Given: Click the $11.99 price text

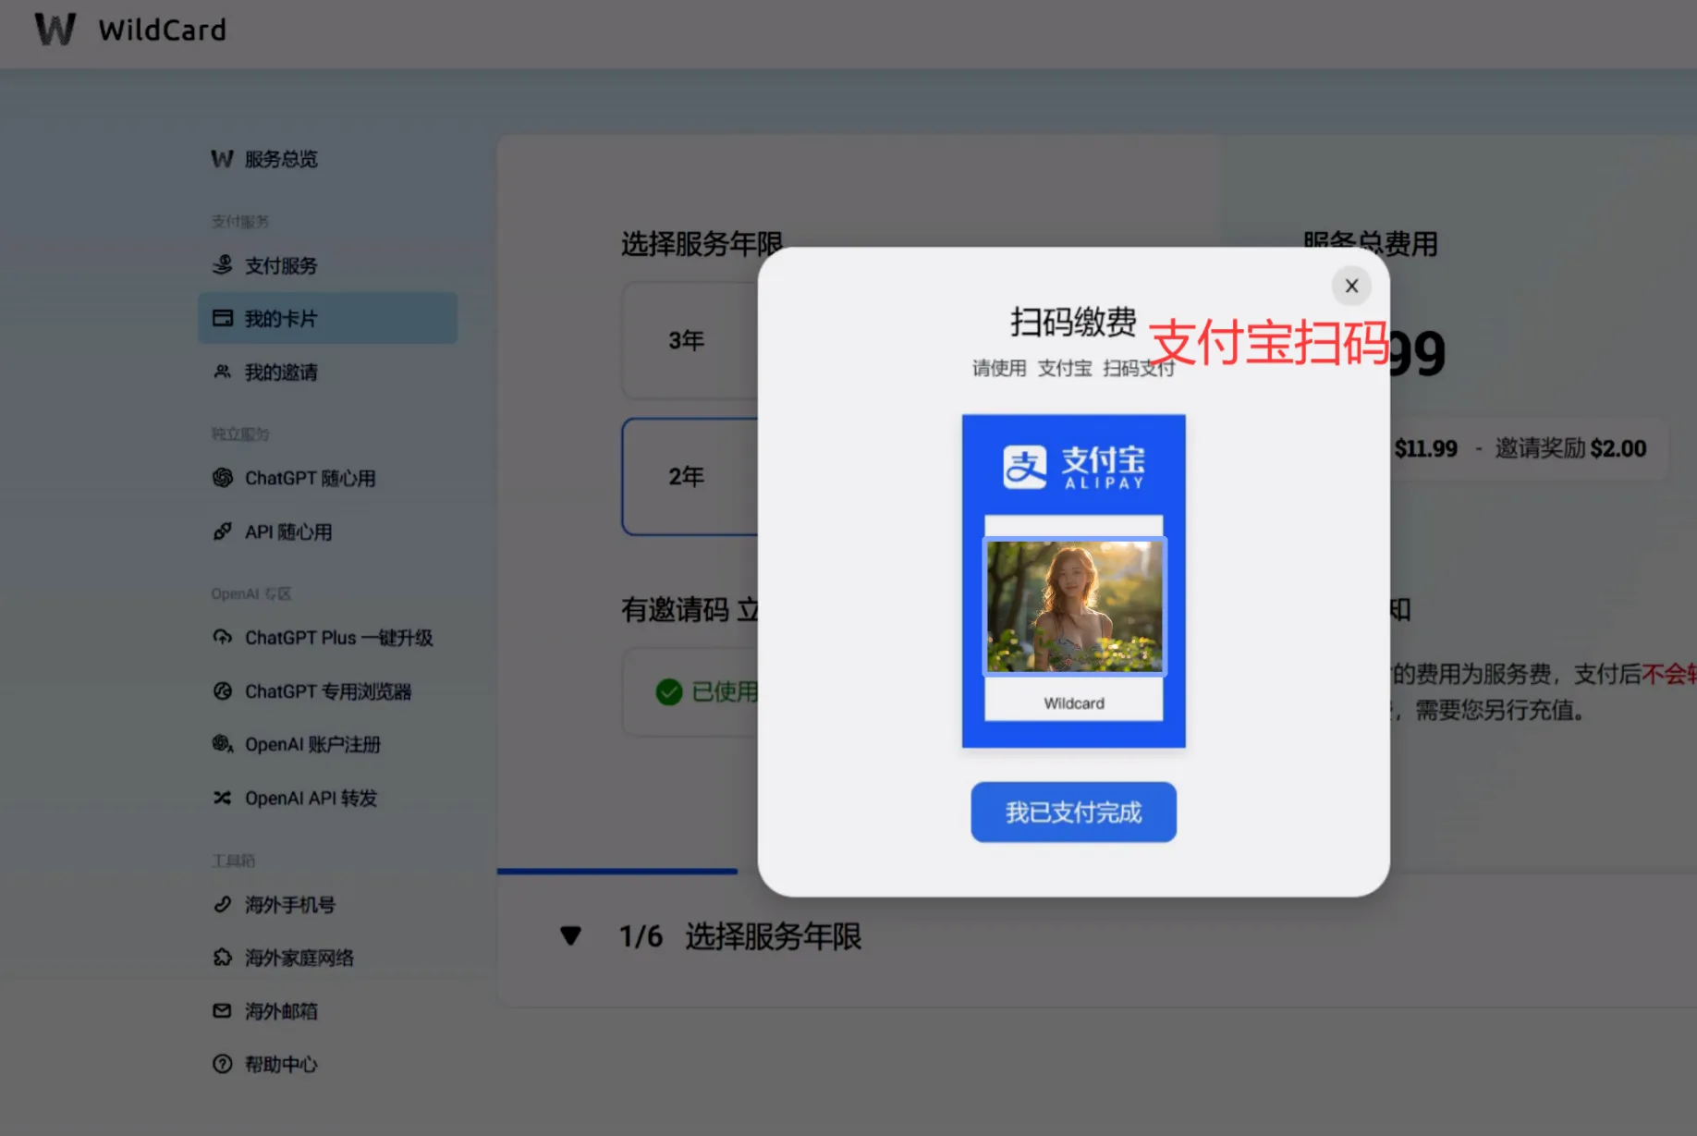Looking at the screenshot, I should (1425, 448).
